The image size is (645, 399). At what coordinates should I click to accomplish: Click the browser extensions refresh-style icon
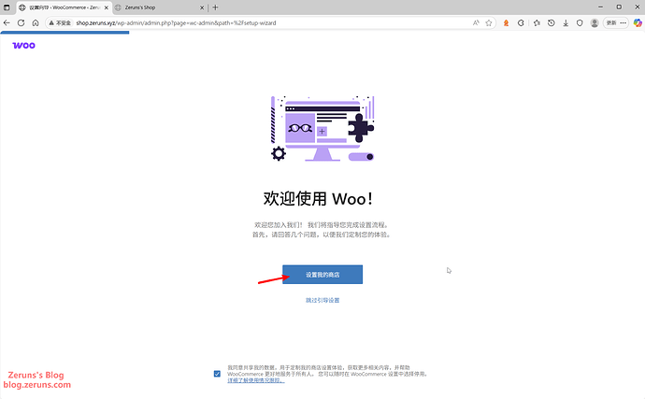pyautogui.click(x=521, y=23)
